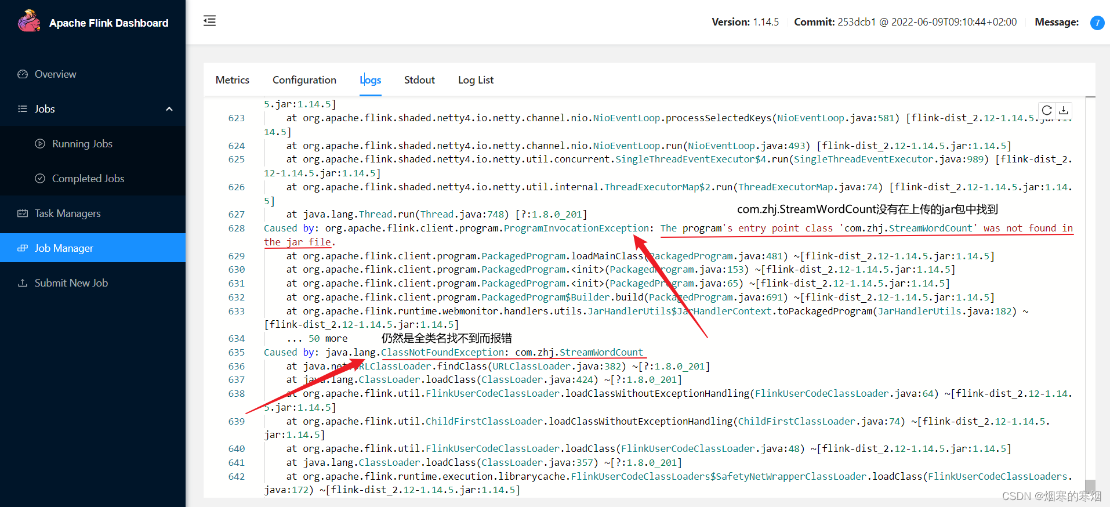Switch to the Configuration tab

(x=304, y=80)
